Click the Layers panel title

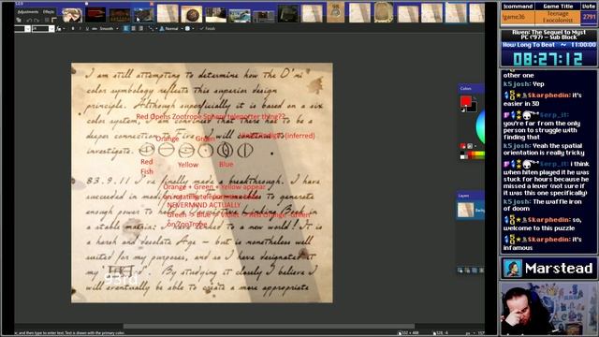click(x=463, y=196)
